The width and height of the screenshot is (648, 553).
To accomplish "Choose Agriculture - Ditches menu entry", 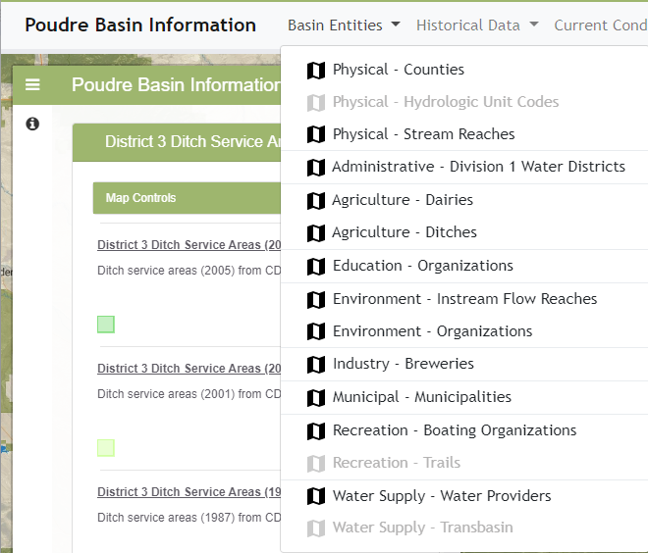I will [x=405, y=232].
